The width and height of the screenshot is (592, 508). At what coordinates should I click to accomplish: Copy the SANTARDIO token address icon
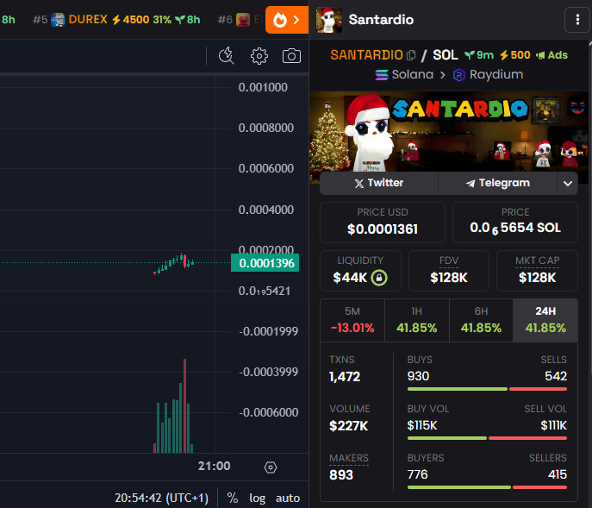click(411, 55)
